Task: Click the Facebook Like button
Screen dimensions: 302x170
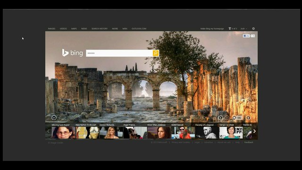Action: [x=246, y=36]
